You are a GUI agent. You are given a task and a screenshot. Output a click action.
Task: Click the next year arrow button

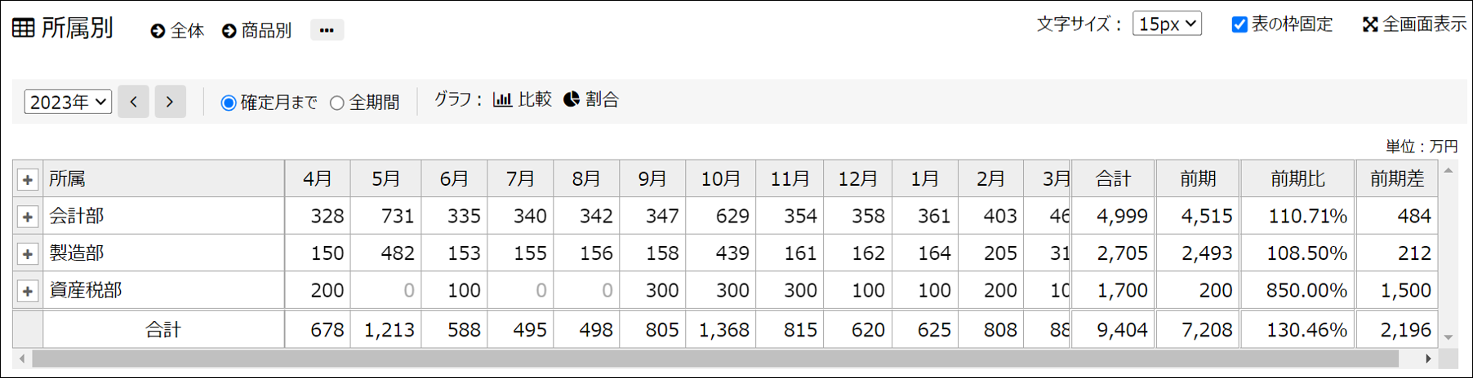[x=170, y=102]
